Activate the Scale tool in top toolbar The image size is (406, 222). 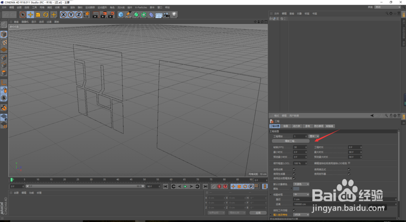[x=38, y=15]
